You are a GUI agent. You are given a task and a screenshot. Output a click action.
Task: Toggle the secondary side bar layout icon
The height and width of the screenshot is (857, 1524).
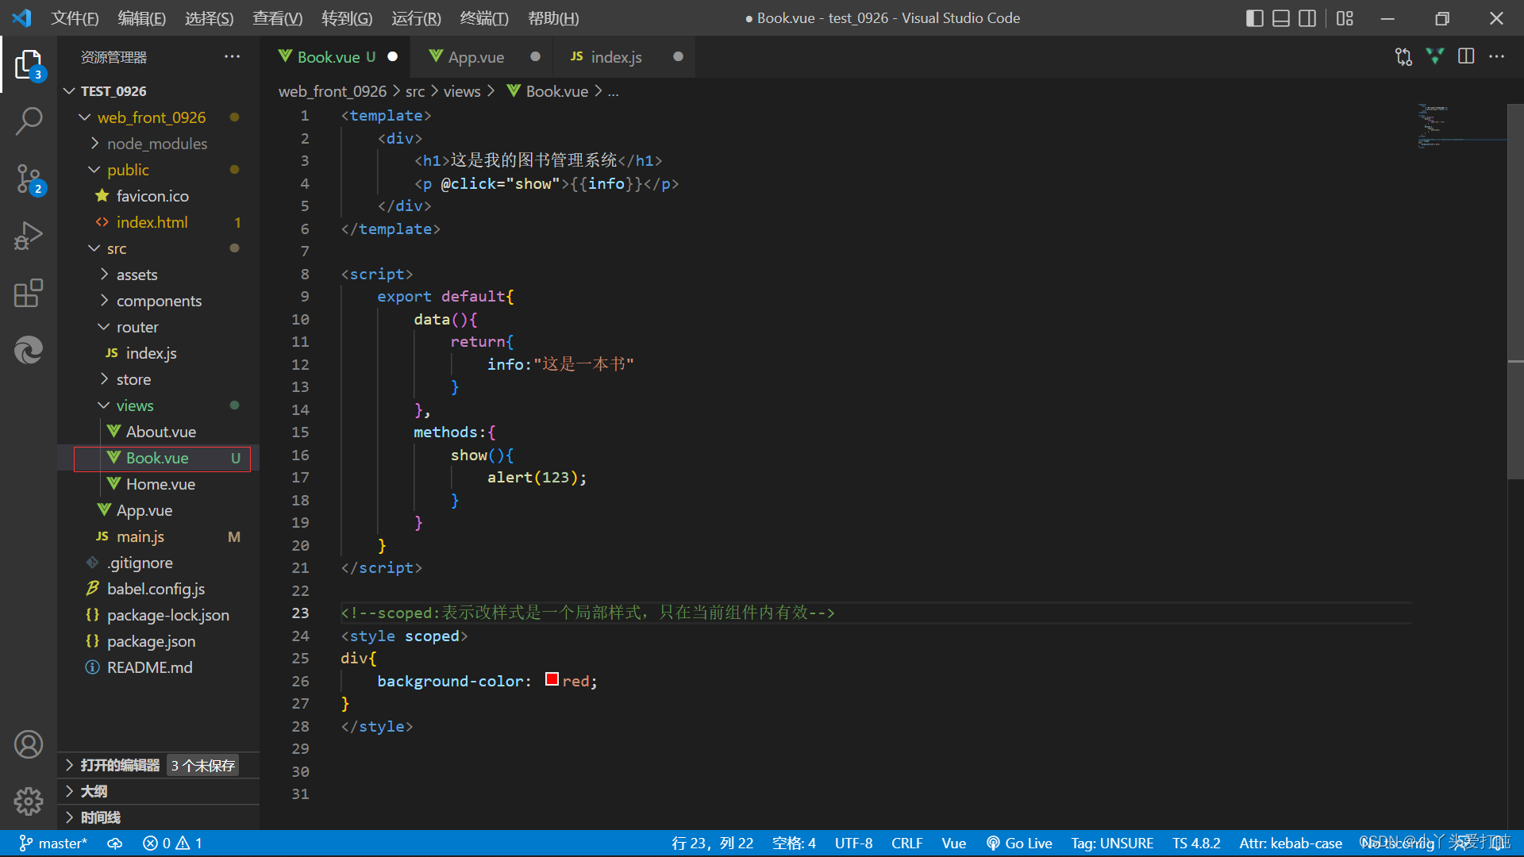coord(1307,17)
